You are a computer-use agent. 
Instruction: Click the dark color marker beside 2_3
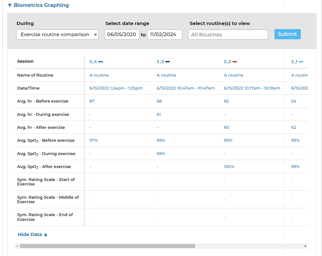168,62
